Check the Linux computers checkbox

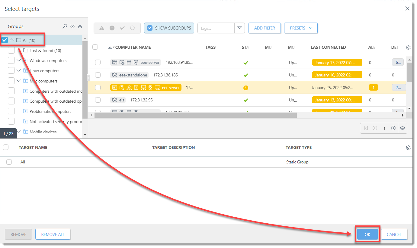click(11, 71)
